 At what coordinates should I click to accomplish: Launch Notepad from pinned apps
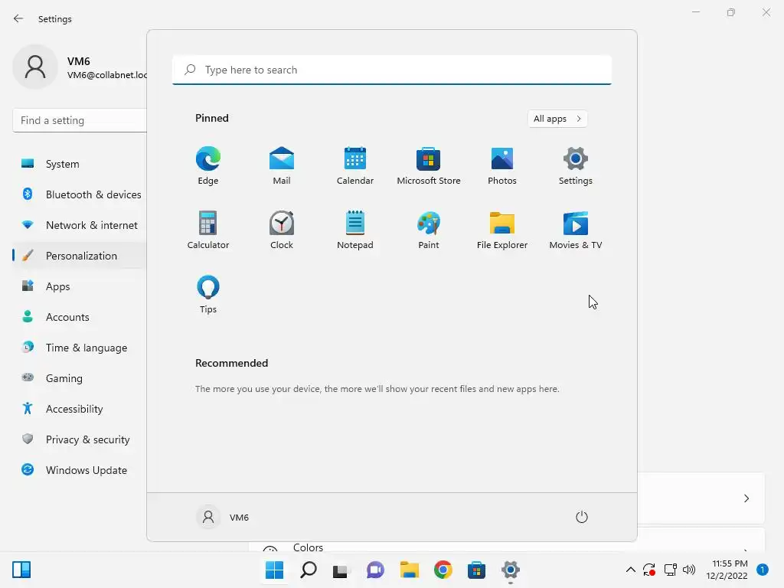pyautogui.click(x=355, y=230)
